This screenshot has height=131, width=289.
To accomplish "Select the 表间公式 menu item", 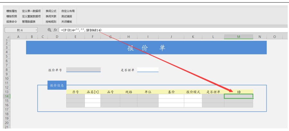I will pyautogui.click(x=51, y=11).
